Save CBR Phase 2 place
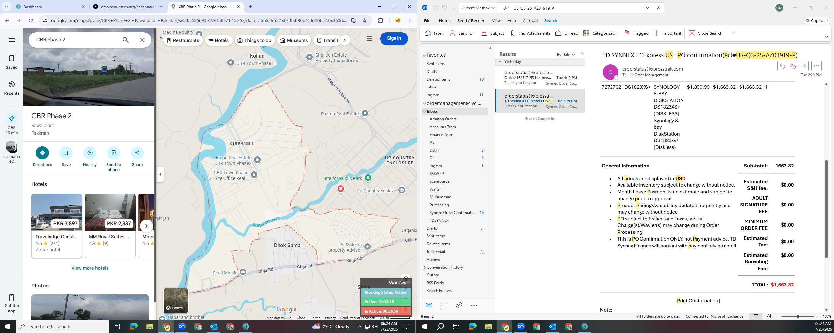This screenshot has width=834, height=333. click(x=66, y=156)
